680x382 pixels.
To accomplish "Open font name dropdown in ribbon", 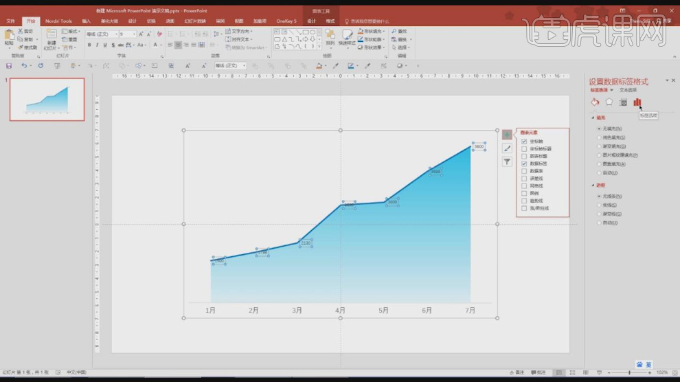I will coord(116,34).
